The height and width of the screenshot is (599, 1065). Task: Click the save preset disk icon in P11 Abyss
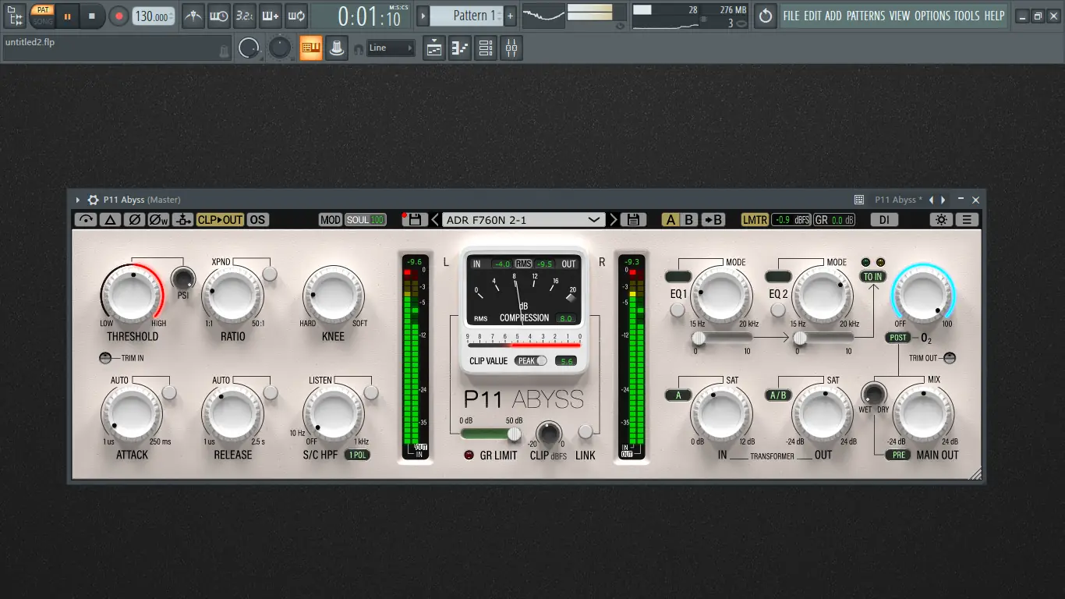click(632, 219)
